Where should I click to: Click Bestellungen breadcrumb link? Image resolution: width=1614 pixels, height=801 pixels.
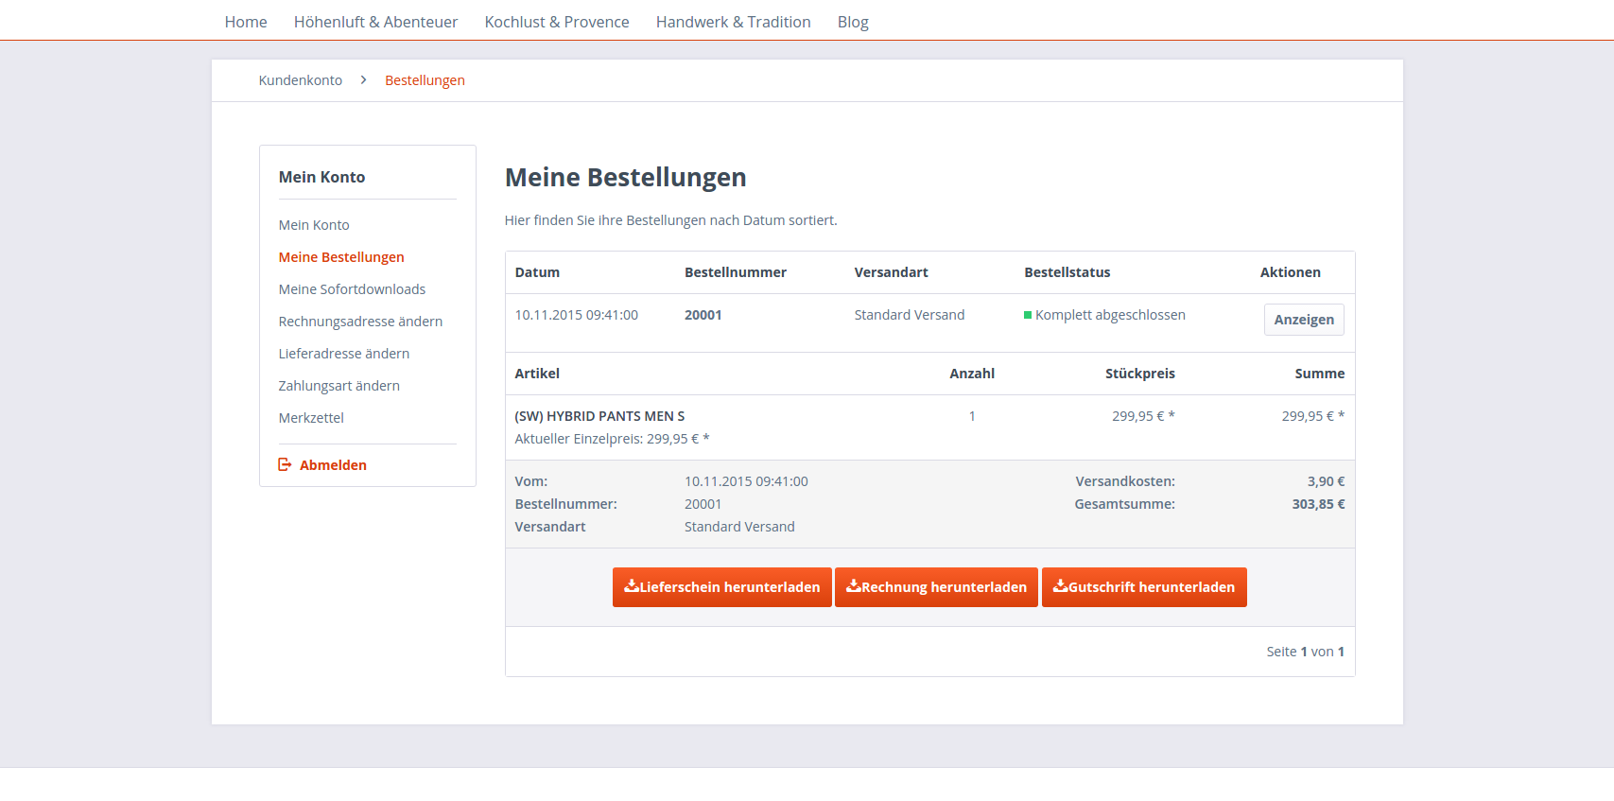click(425, 80)
